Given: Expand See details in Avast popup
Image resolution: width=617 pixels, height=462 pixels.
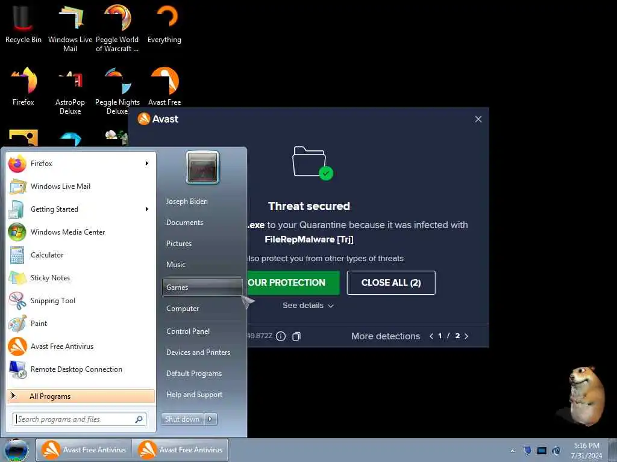Looking at the screenshot, I should click(308, 305).
